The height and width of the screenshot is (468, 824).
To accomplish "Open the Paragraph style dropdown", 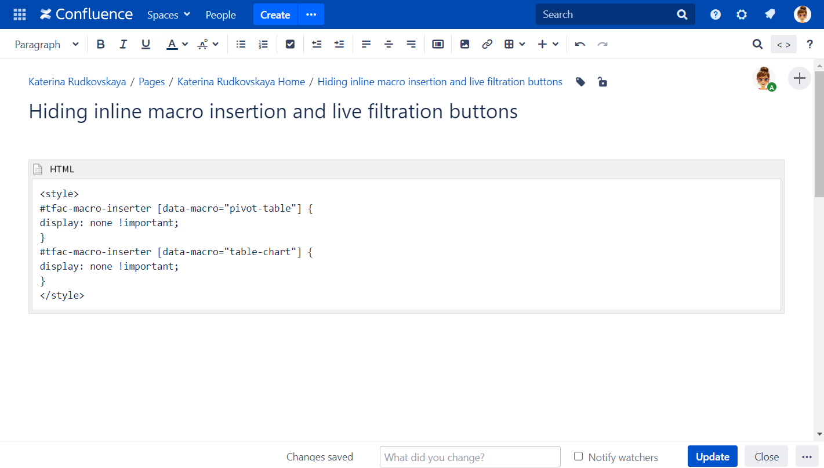I will 46,44.
